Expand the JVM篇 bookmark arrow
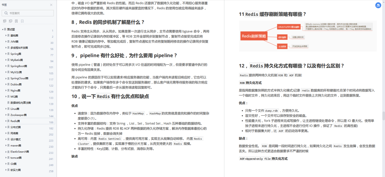This screenshot has height=177, width=385. (x=6, y=42)
